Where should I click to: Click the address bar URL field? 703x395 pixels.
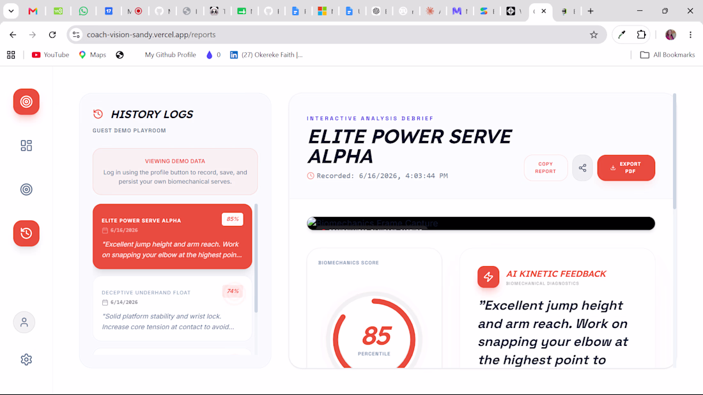(336, 34)
